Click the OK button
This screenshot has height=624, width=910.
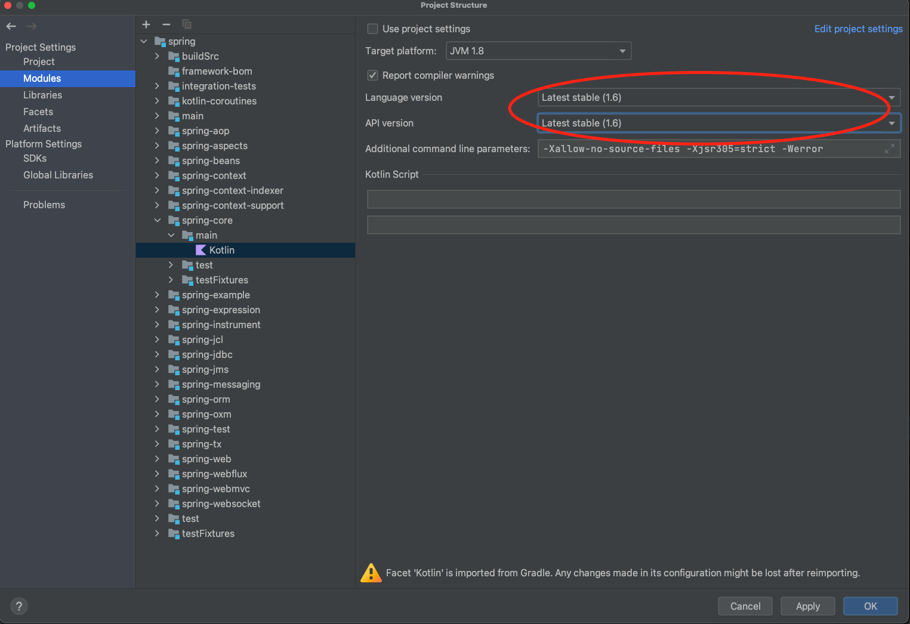point(871,606)
